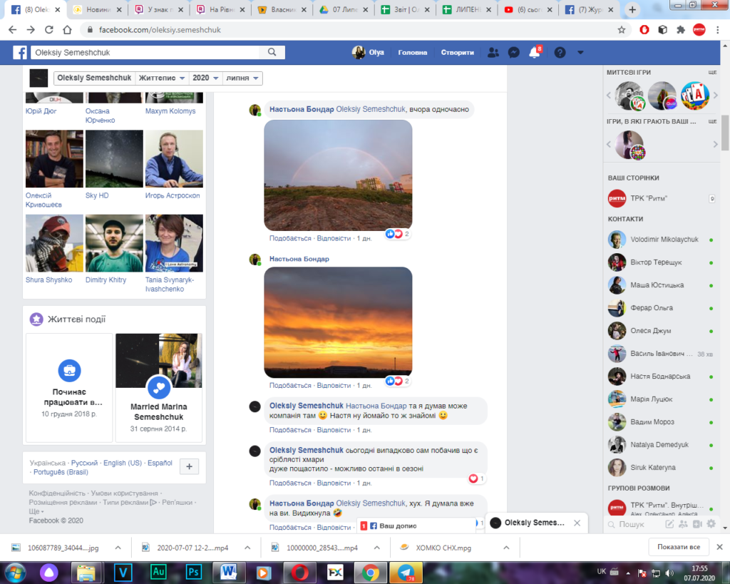Open Photoshop from the Windows taskbar
Viewport: 730px width, 584px height.
[x=192, y=572]
